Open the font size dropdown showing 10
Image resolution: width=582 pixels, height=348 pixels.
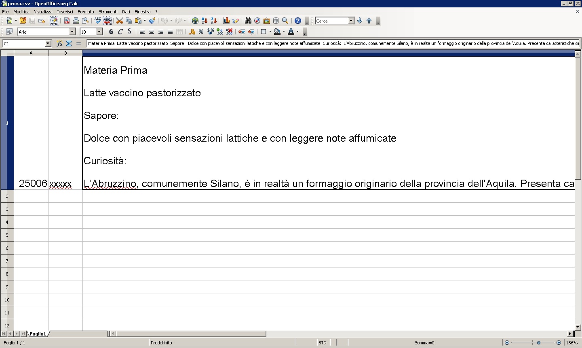point(99,32)
